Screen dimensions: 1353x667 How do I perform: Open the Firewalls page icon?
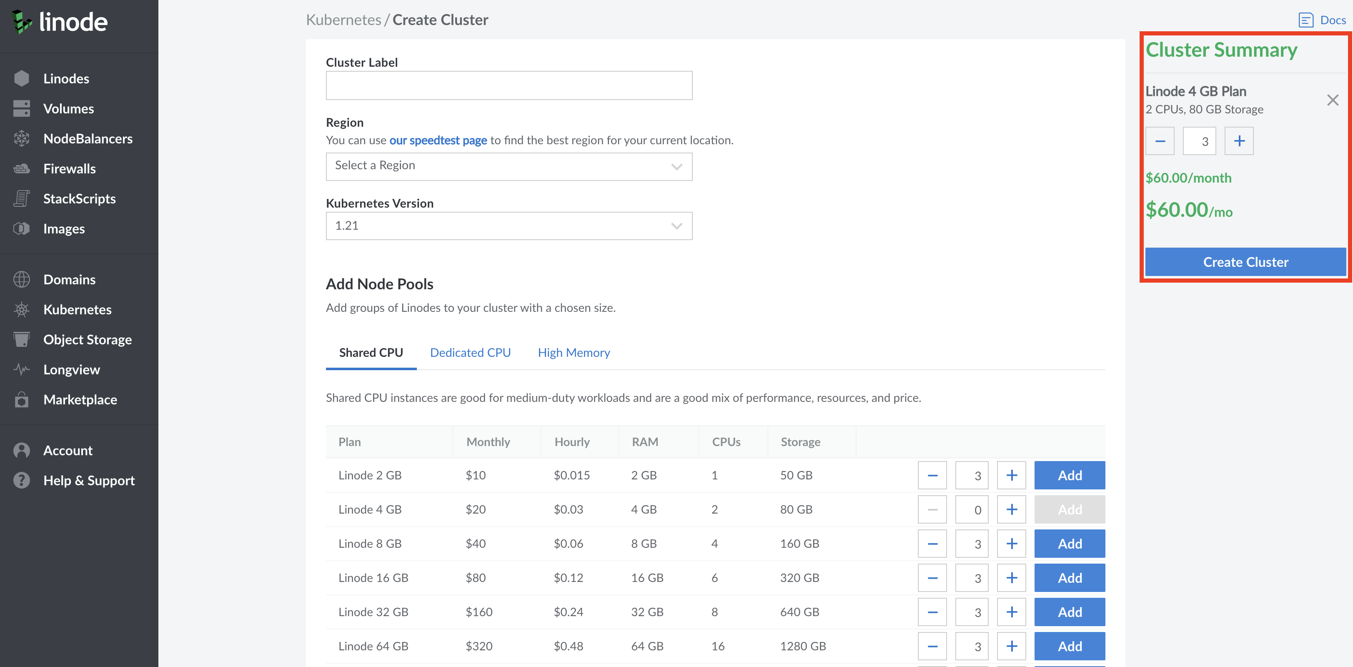22,168
